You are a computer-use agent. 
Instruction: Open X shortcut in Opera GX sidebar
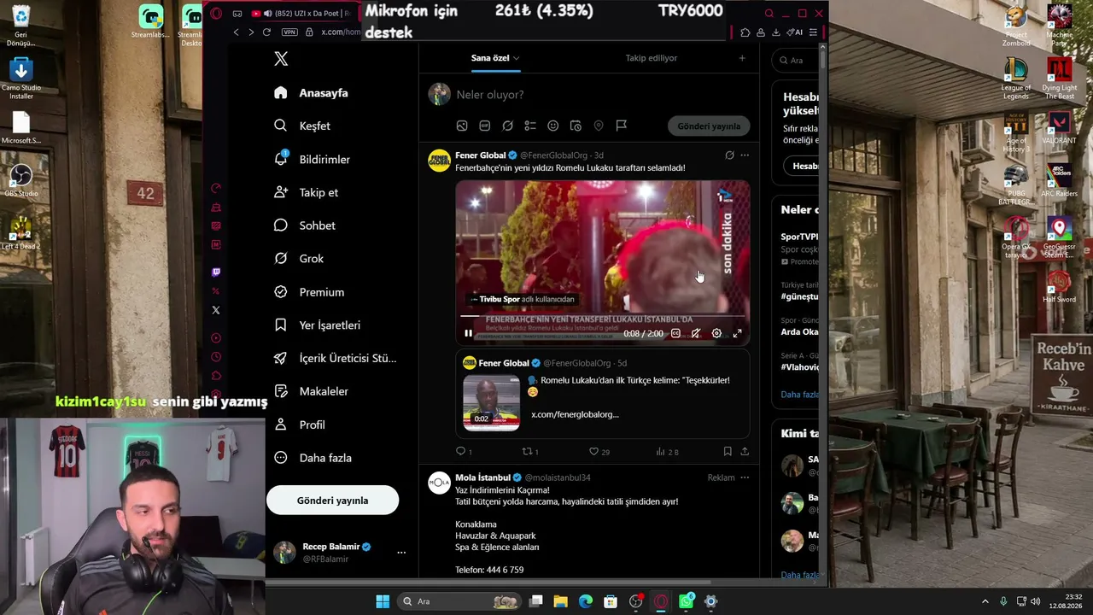click(216, 310)
